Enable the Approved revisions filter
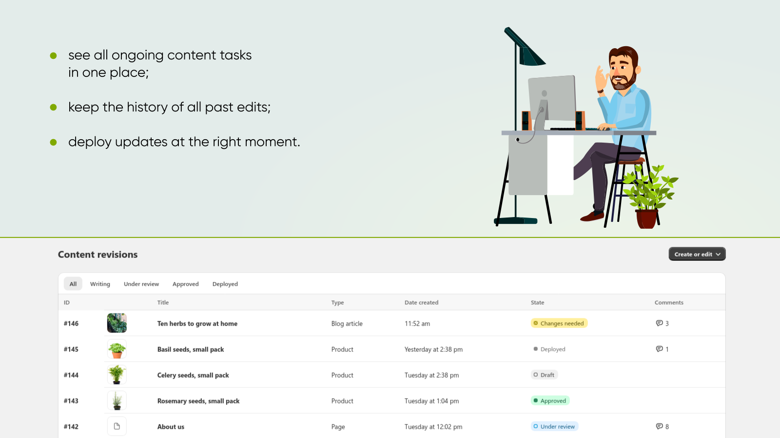The height and width of the screenshot is (438, 780). 185,284
